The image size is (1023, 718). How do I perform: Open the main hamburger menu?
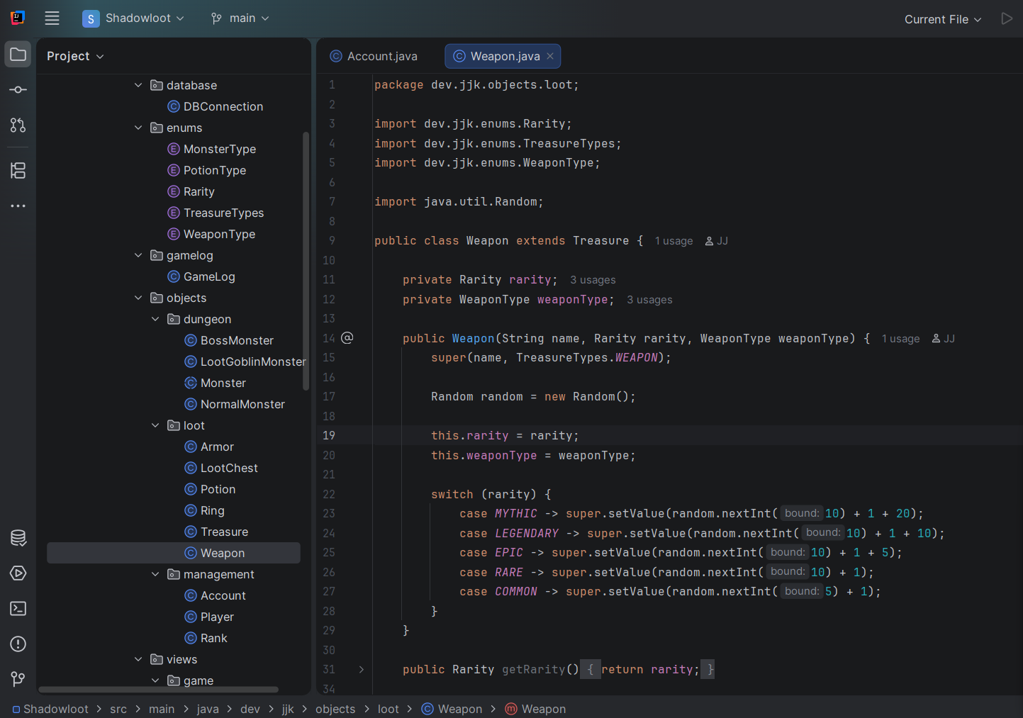point(52,18)
